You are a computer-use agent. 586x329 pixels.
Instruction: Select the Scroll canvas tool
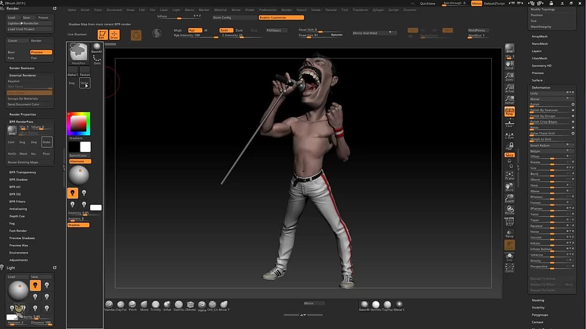click(510, 64)
